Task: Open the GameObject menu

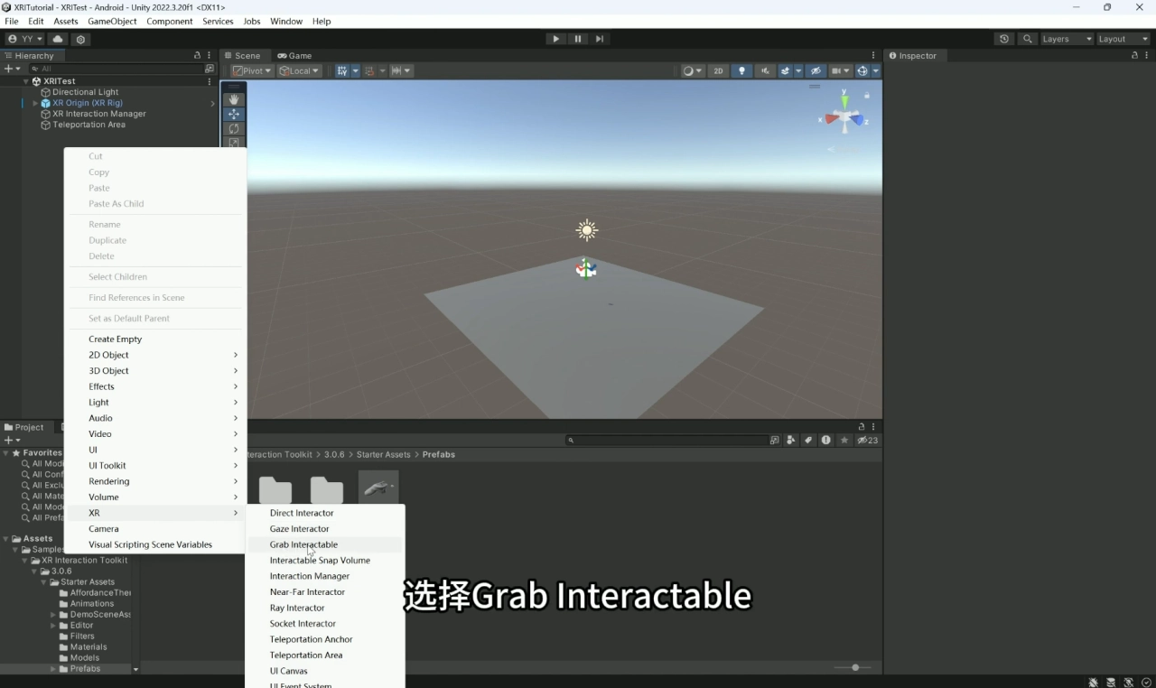Action: pos(111,21)
